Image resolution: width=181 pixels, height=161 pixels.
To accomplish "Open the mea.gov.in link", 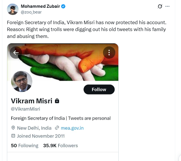I will click(x=72, y=128).
